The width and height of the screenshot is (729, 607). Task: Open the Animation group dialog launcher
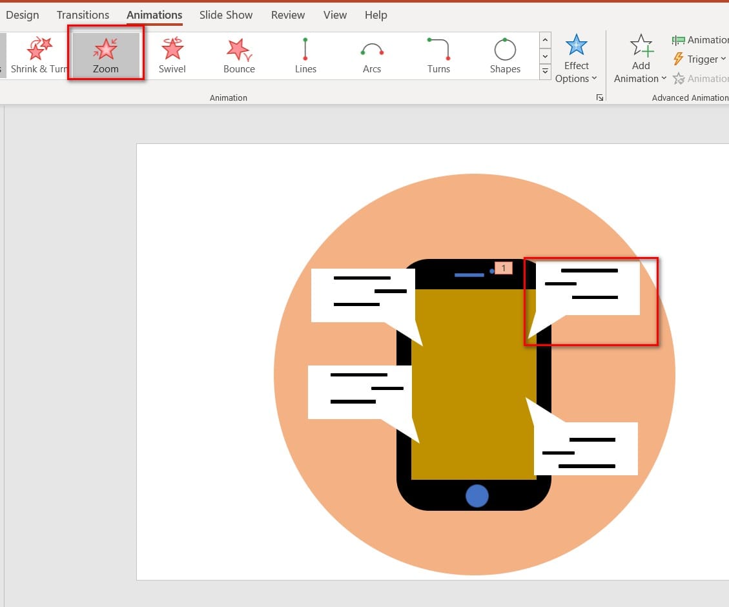[x=600, y=98]
